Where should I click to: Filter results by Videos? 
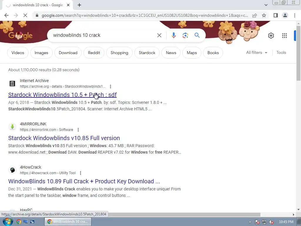tap(18, 53)
